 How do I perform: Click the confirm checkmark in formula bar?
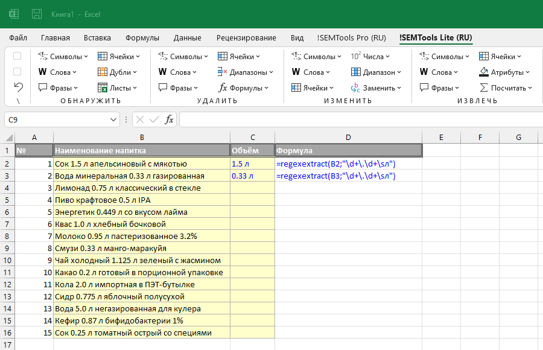[x=154, y=119]
